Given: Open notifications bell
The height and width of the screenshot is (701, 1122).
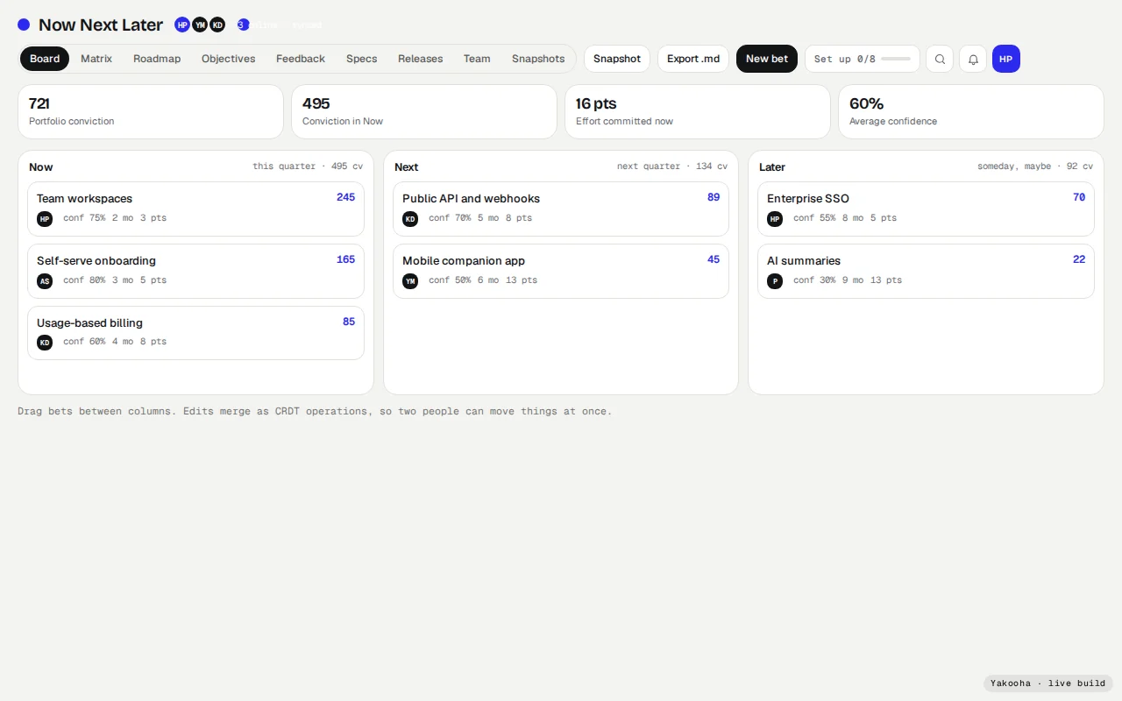Looking at the screenshot, I should coord(973,59).
